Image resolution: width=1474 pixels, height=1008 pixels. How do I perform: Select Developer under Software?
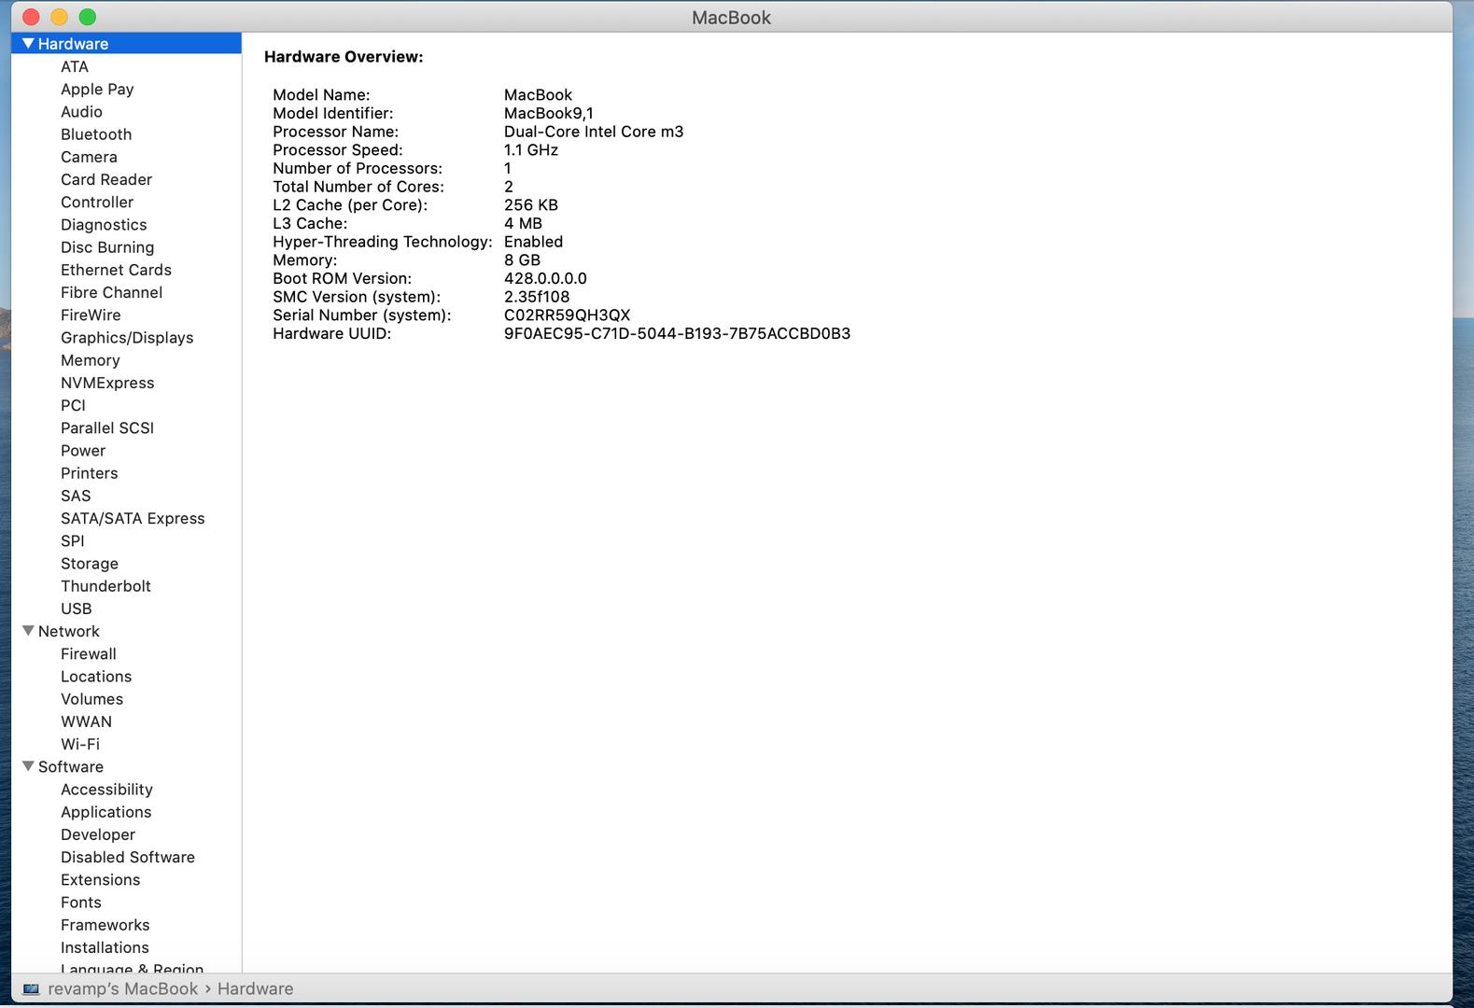pyautogui.click(x=98, y=834)
